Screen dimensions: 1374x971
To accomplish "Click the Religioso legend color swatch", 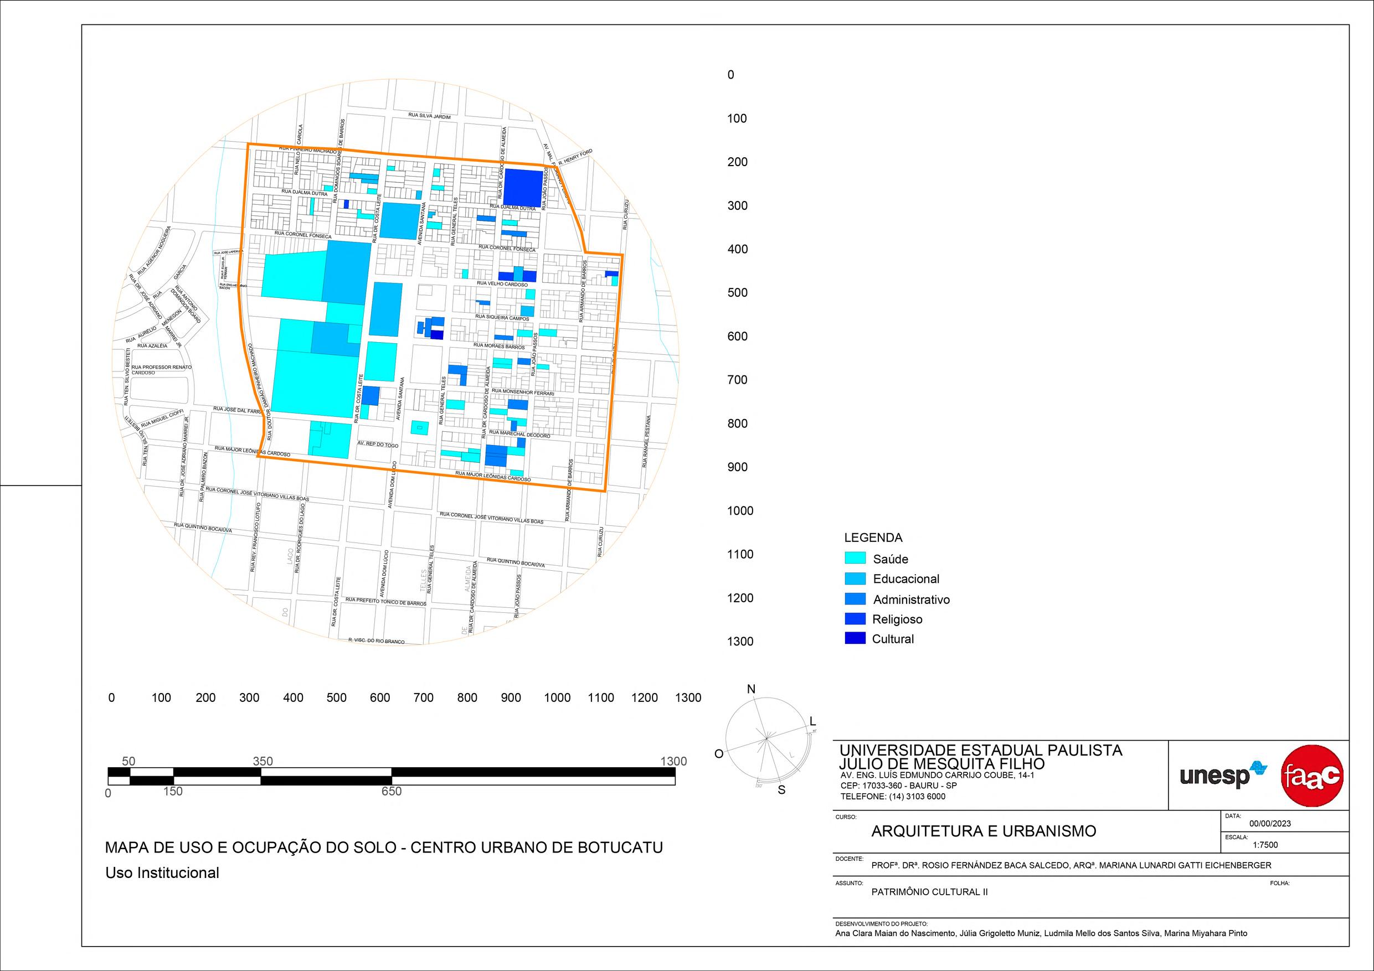I will coord(855,618).
